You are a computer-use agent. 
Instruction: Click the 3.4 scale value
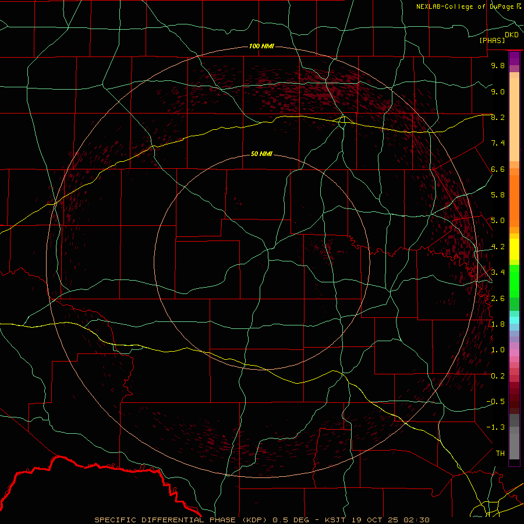point(498,272)
